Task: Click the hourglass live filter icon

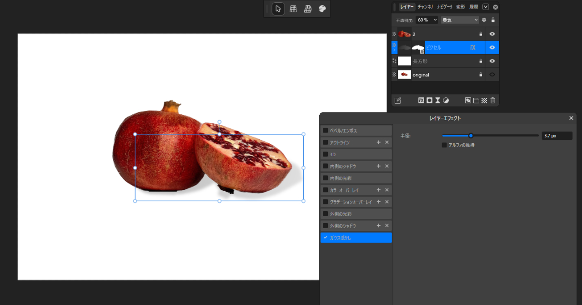Action: pos(438,101)
